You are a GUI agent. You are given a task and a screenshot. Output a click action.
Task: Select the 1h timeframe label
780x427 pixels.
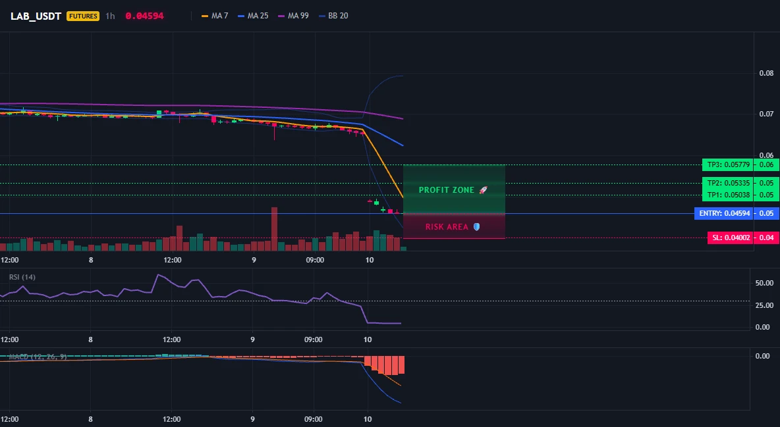[110, 16]
